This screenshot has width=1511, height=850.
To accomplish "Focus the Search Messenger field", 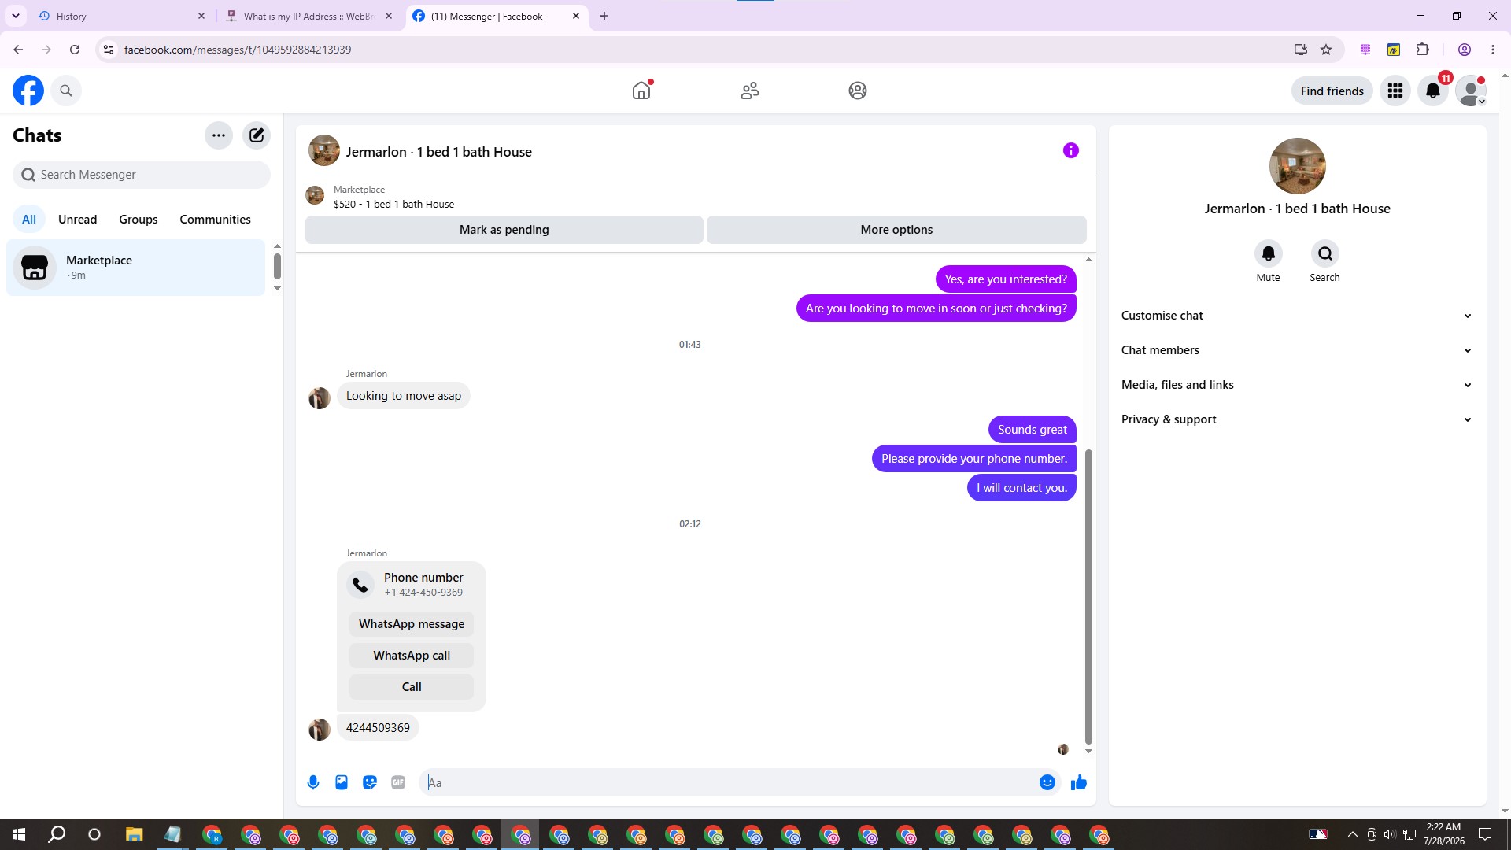I will [x=142, y=175].
